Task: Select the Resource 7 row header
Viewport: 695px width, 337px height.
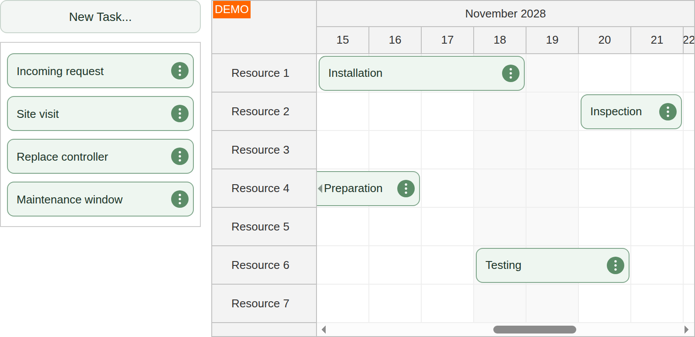Action: pyautogui.click(x=264, y=304)
